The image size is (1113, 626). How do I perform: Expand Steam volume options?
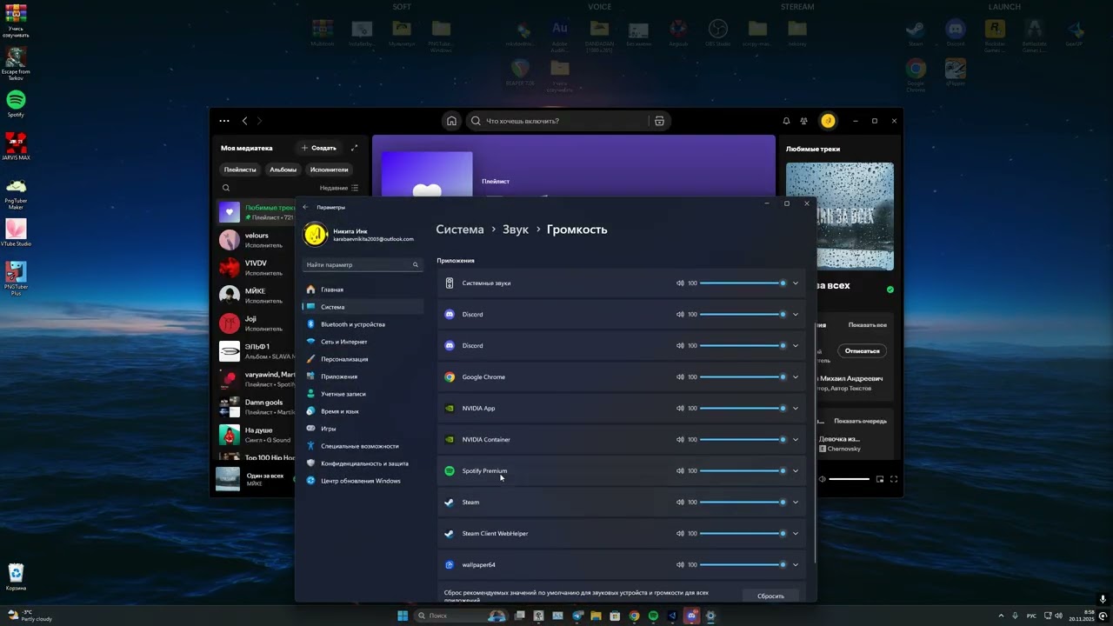795,503
